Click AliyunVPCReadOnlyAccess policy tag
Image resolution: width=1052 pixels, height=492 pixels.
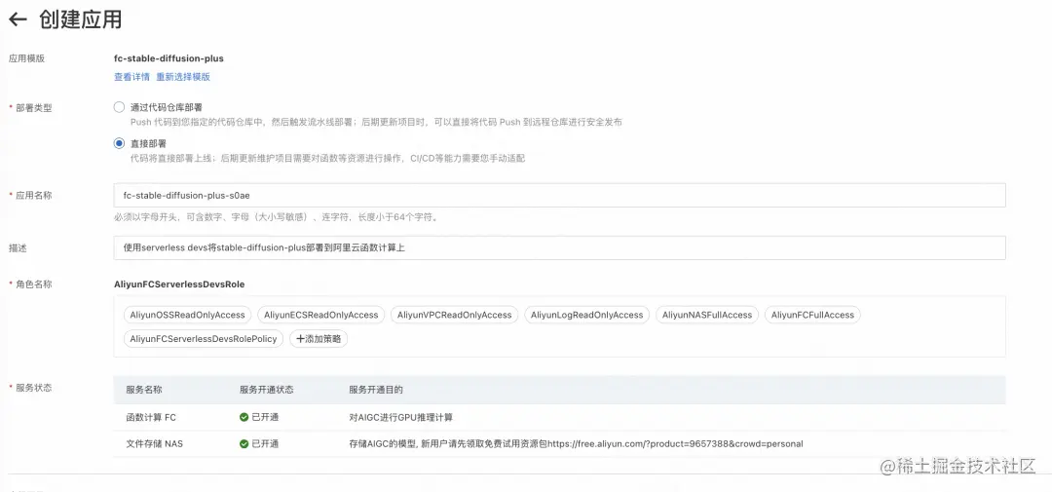point(454,315)
